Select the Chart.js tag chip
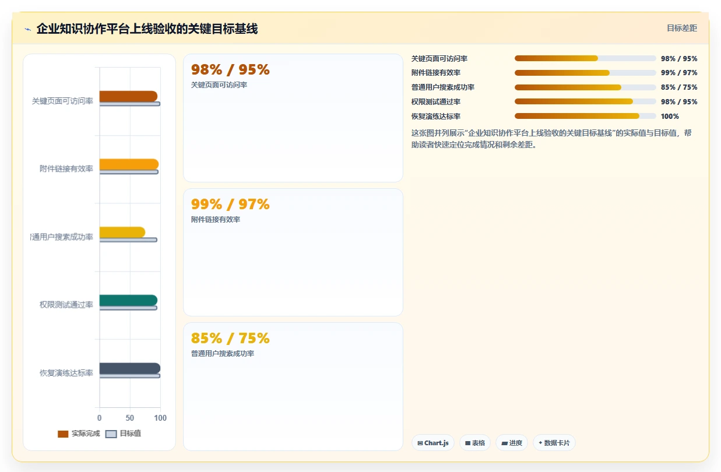 433,443
